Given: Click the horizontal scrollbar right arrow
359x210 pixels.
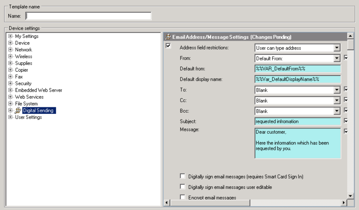Looking at the screenshot, I should coord(344,202).
